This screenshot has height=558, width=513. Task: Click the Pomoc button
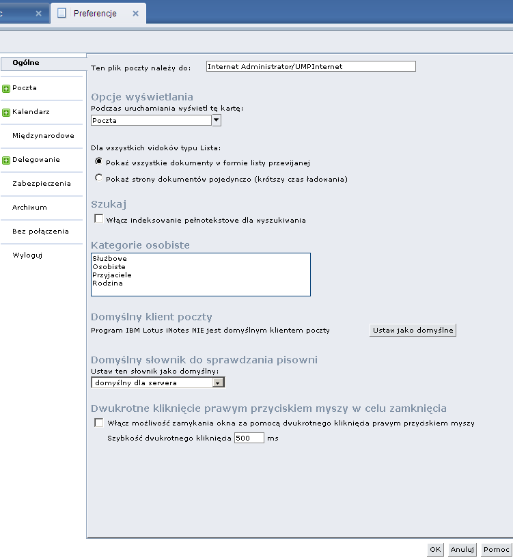[x=497, y=549]
